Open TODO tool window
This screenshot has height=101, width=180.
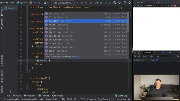(x=17, y=96)
